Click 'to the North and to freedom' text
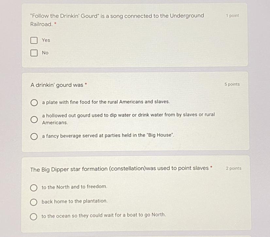The height and width of the screenshot is (237, 270). tap(75, 187)
